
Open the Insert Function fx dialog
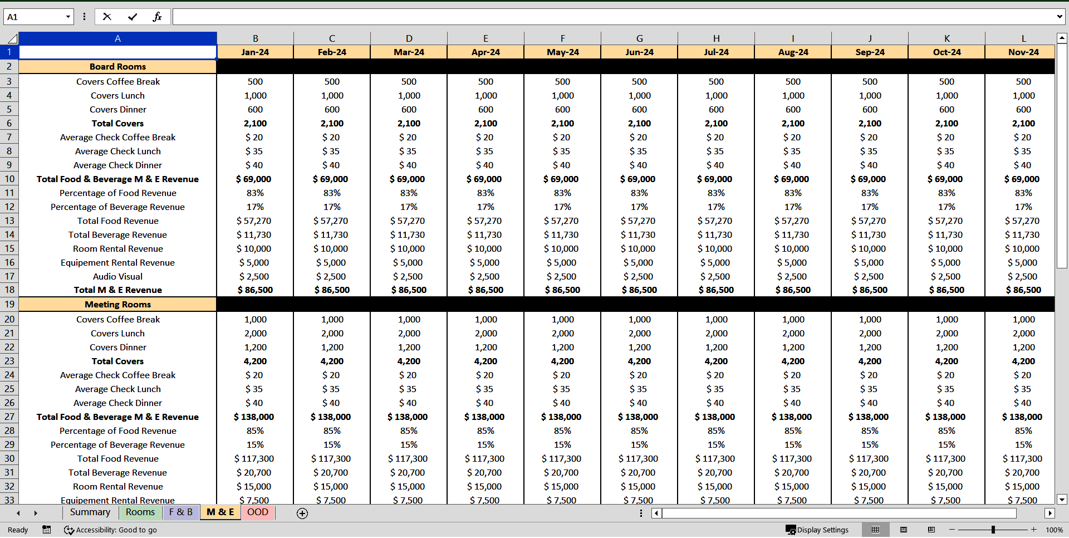coord(157,17)
